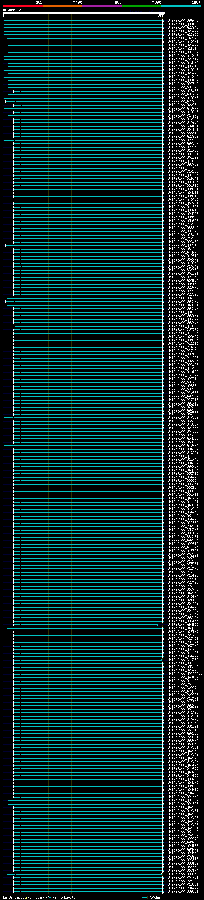This screenshot has width=204, height=900.
Task: Select the UniRef100_Q9LE97 label
Action: coord(183,800)
